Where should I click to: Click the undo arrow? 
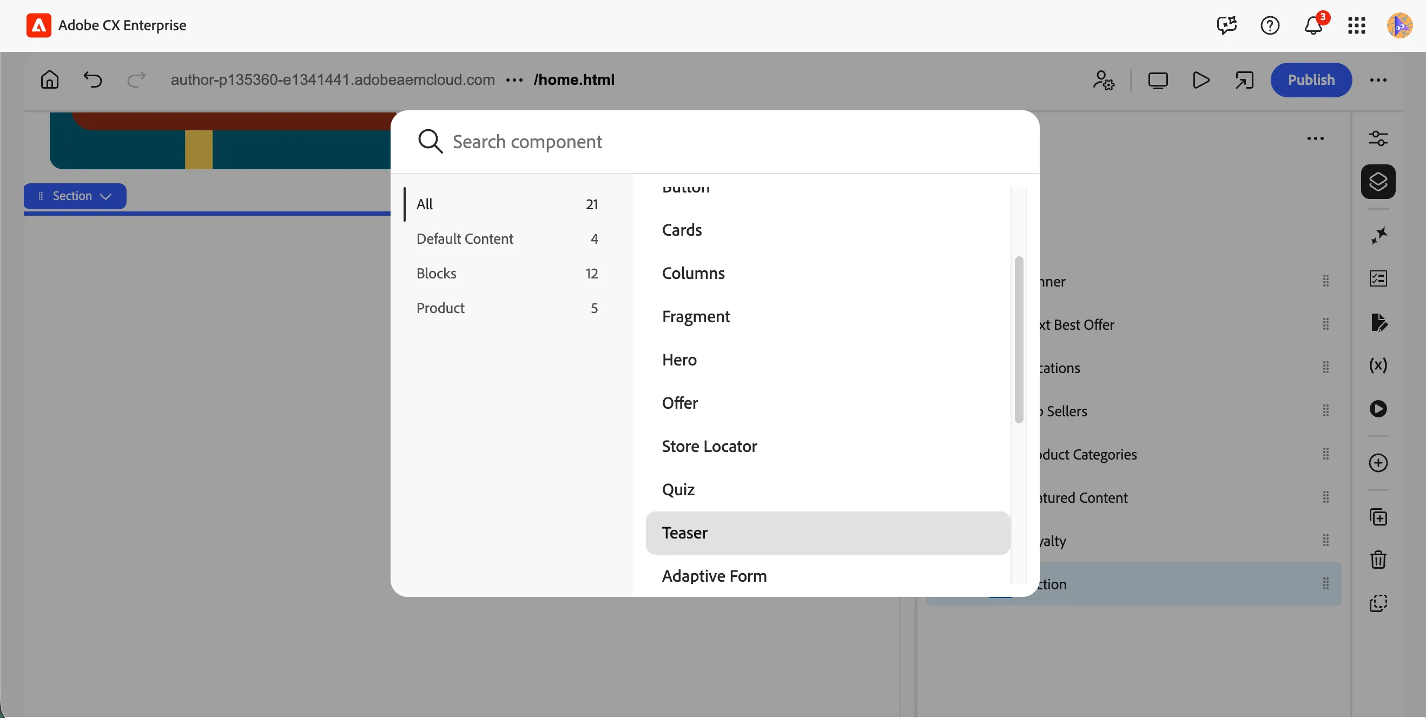coord(93,79)
